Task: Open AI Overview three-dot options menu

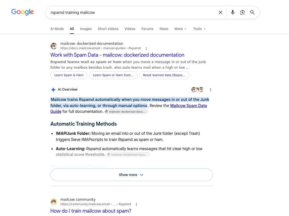Action: tap(211, 90)
